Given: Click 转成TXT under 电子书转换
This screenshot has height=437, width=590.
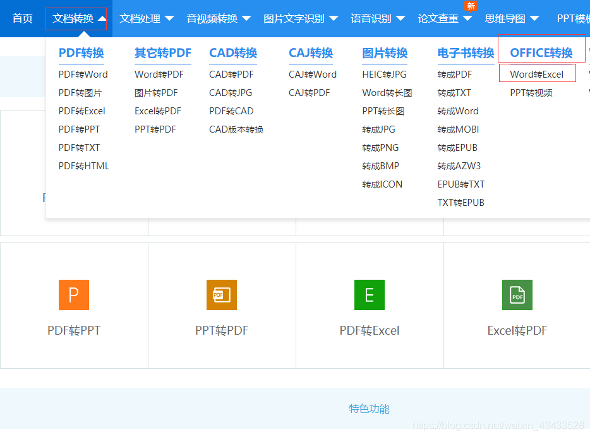Looking at the screenshot, I should pyautogui.click(x=454, y=93).
